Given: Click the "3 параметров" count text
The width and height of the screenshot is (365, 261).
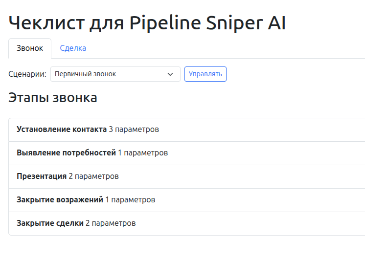Looking at the screenshot, I should 134,130.
